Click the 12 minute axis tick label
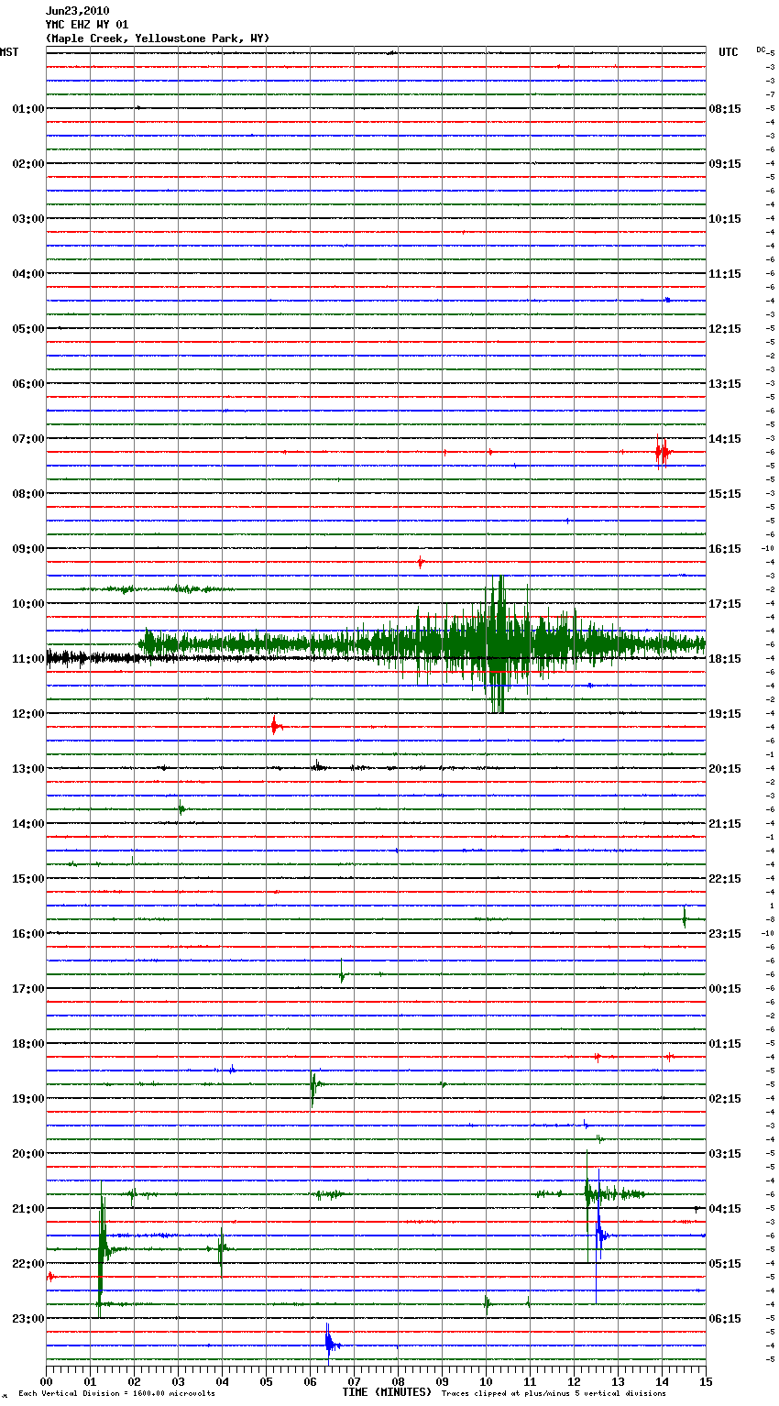 click(574, 1381)
